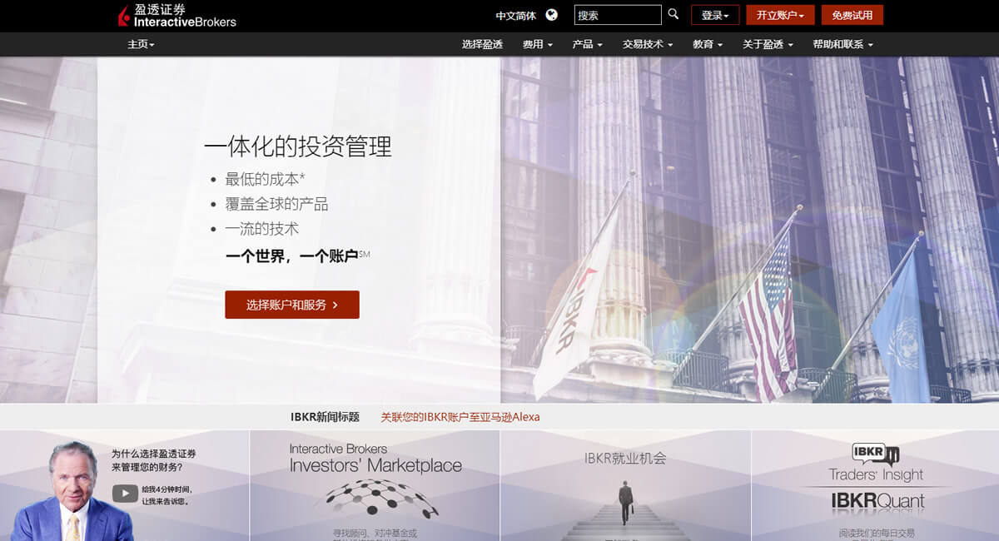Open the 登录 login dropdown
The width and height of the screenshot is (999, 541).
(x=715, y=15)
